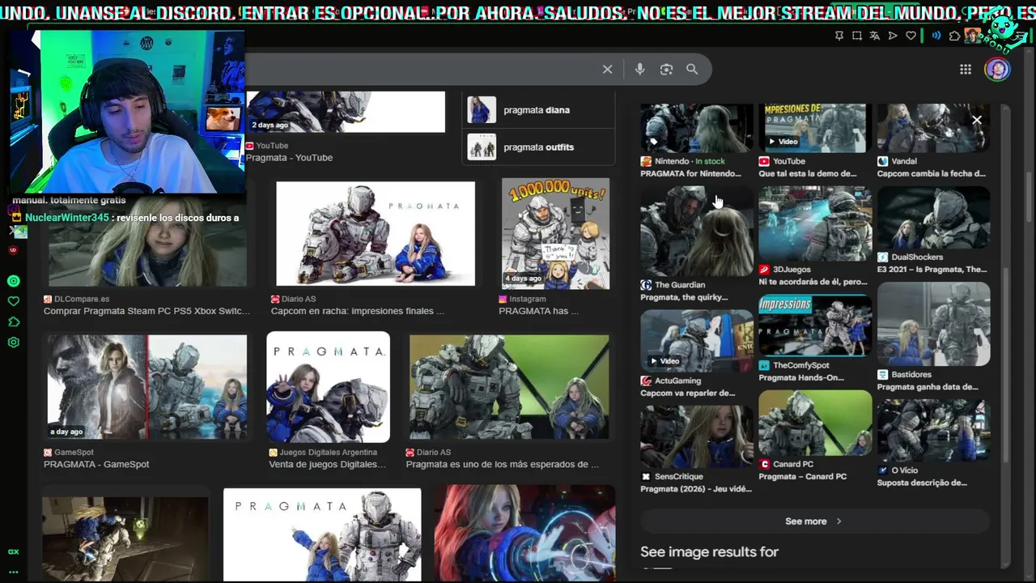Click inside the Google search input field

pyautogui.click(x=421, y=70)
